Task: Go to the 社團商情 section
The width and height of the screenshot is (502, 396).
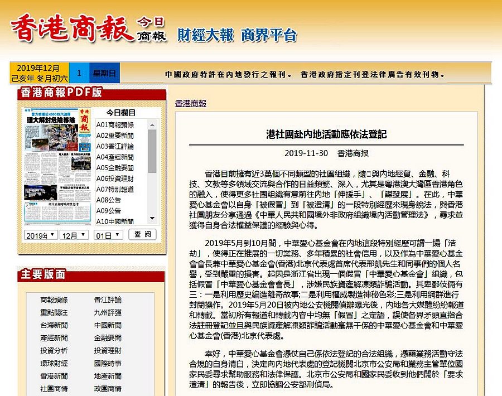Action: [54, 389]
